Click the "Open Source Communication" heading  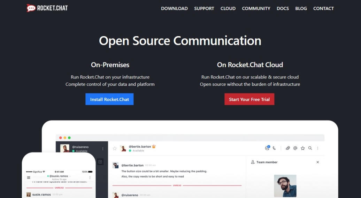(180, 41)
